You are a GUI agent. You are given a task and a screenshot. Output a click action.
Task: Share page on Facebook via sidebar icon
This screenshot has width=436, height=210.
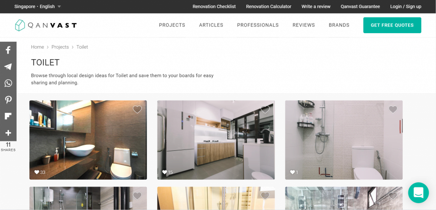[x=8, y=50]
